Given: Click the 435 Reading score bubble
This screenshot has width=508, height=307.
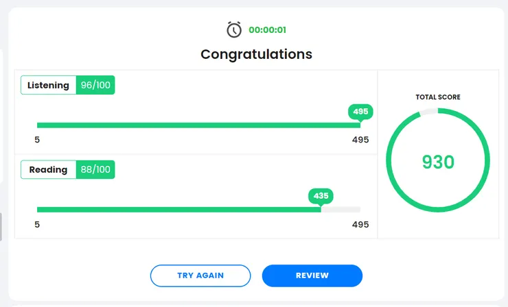Looking at the screenshot, I should point(321,195).
